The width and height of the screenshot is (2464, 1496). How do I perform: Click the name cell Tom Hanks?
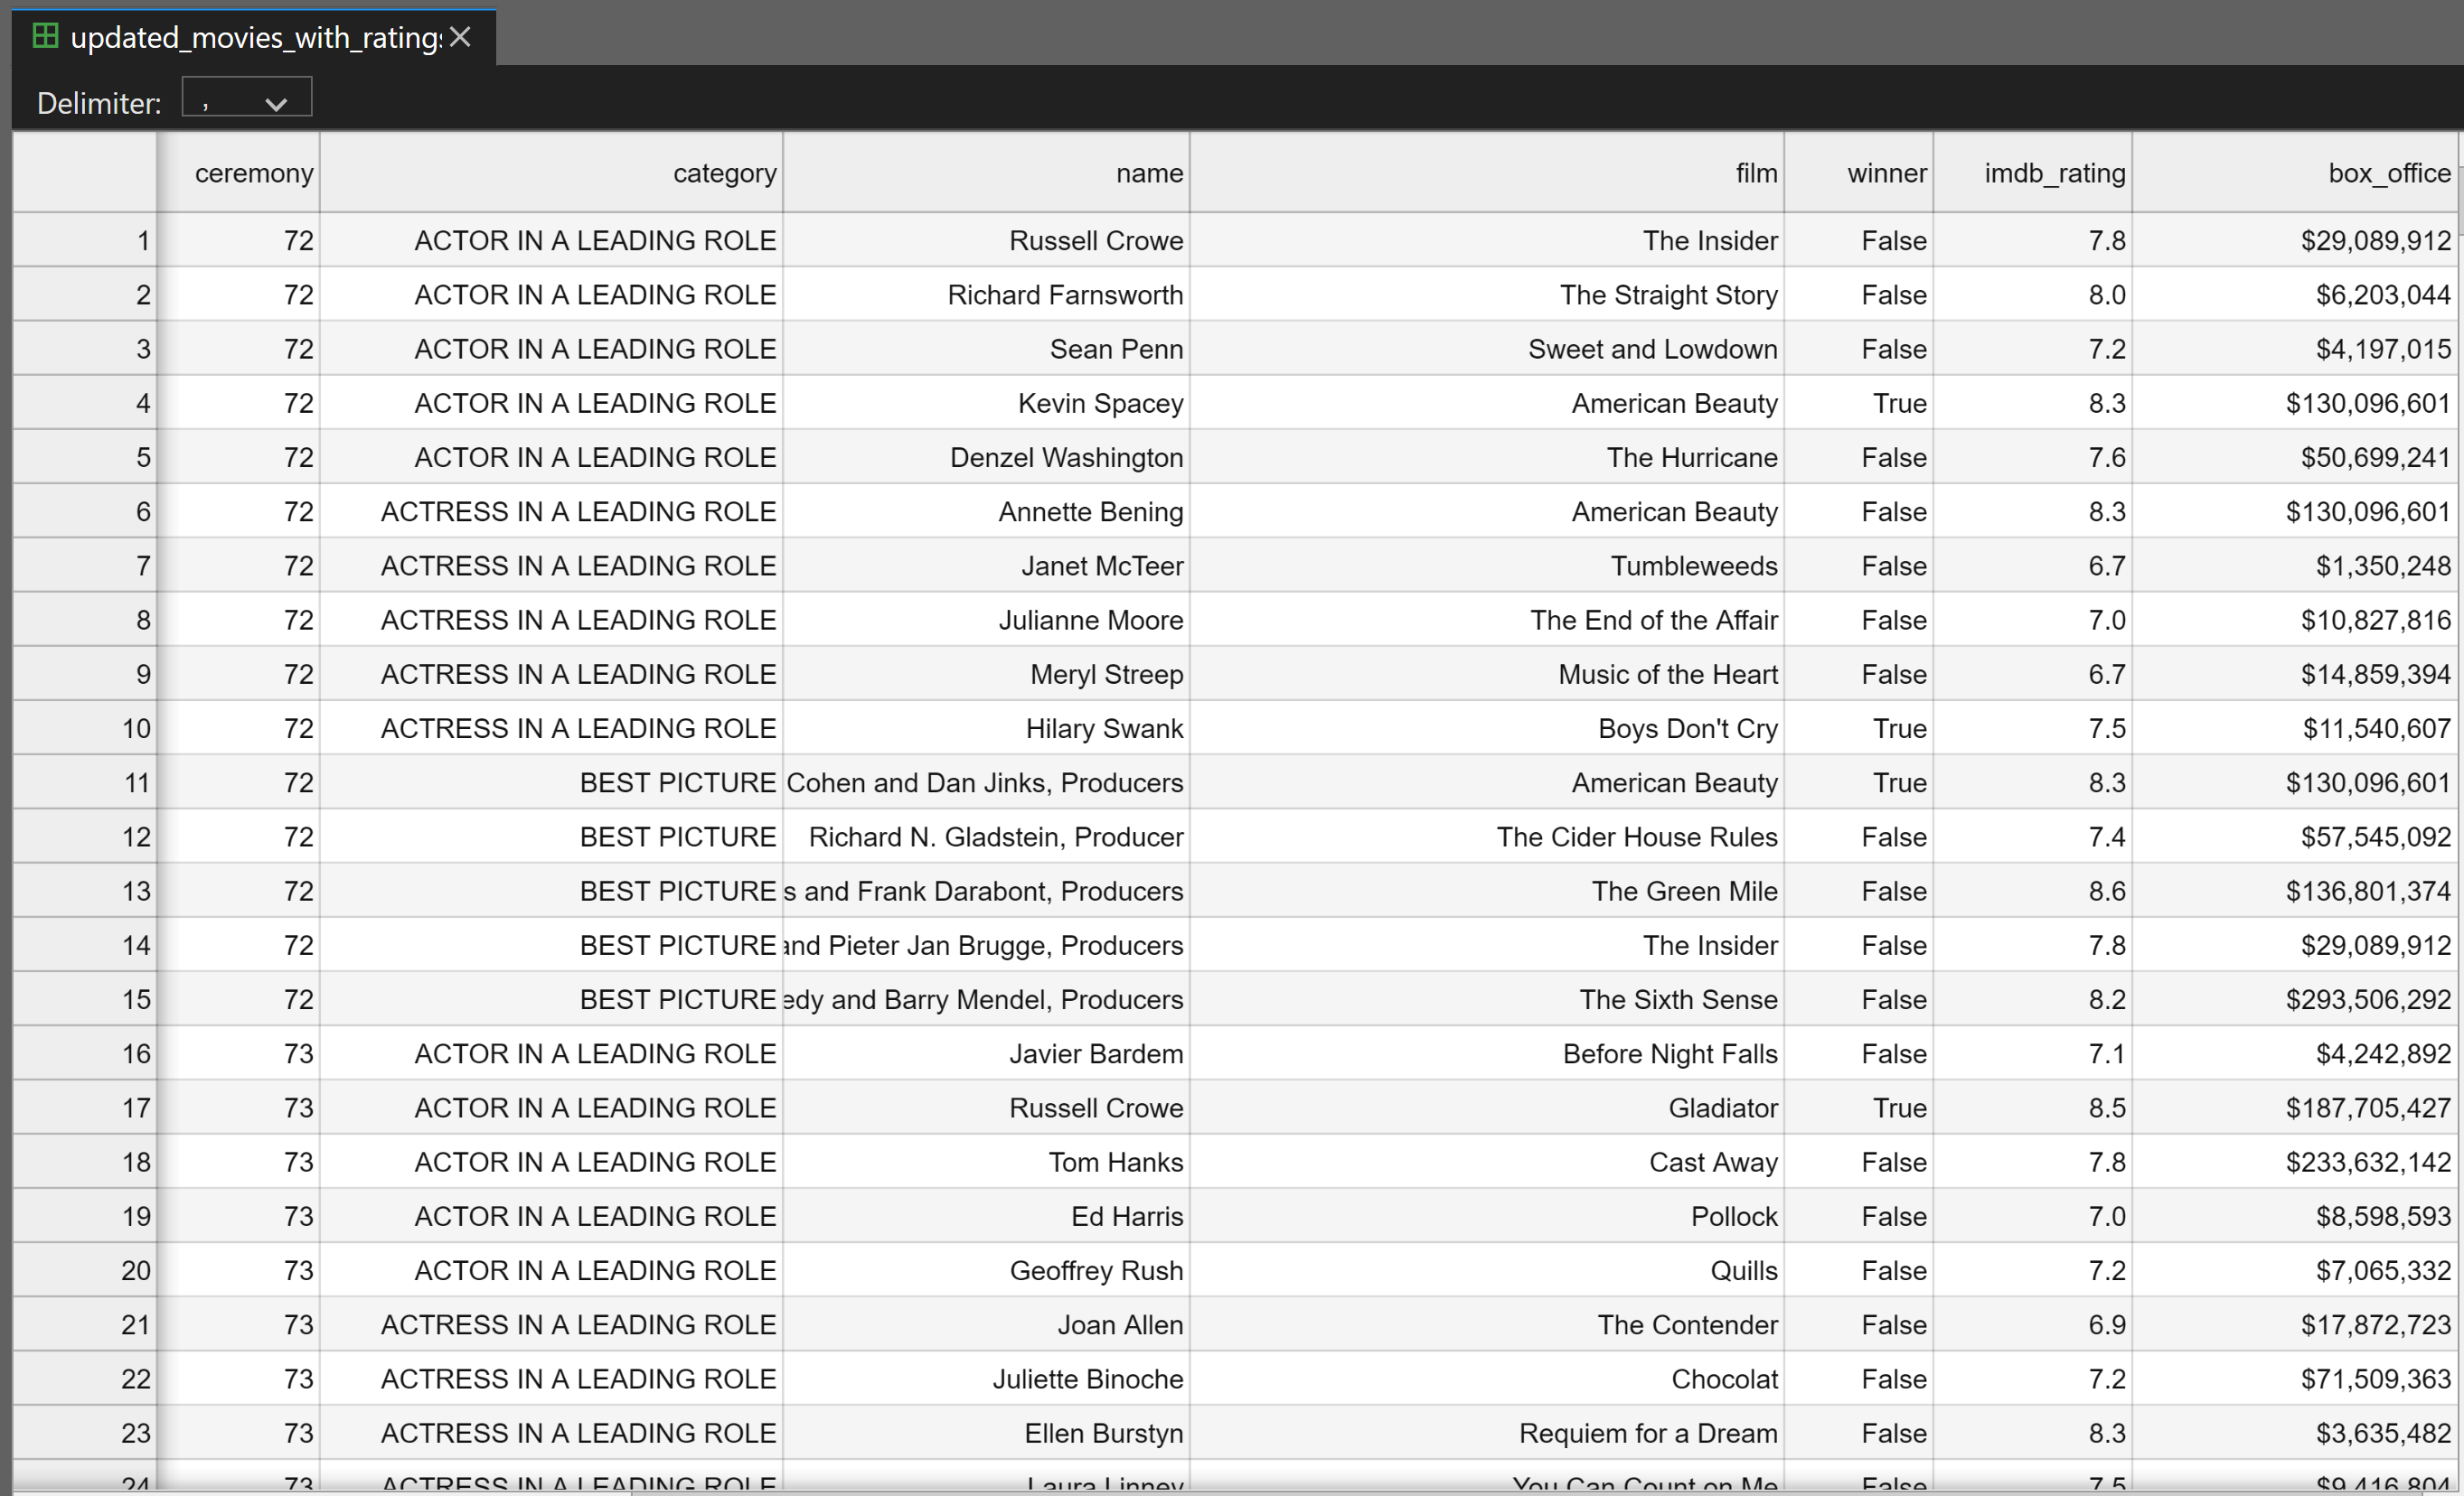click(986, 1163)
